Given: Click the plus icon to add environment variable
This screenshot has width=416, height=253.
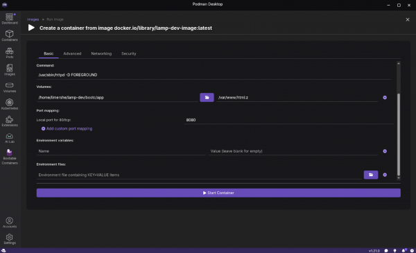Looking at the screenshot, I should tap(385, 151).
